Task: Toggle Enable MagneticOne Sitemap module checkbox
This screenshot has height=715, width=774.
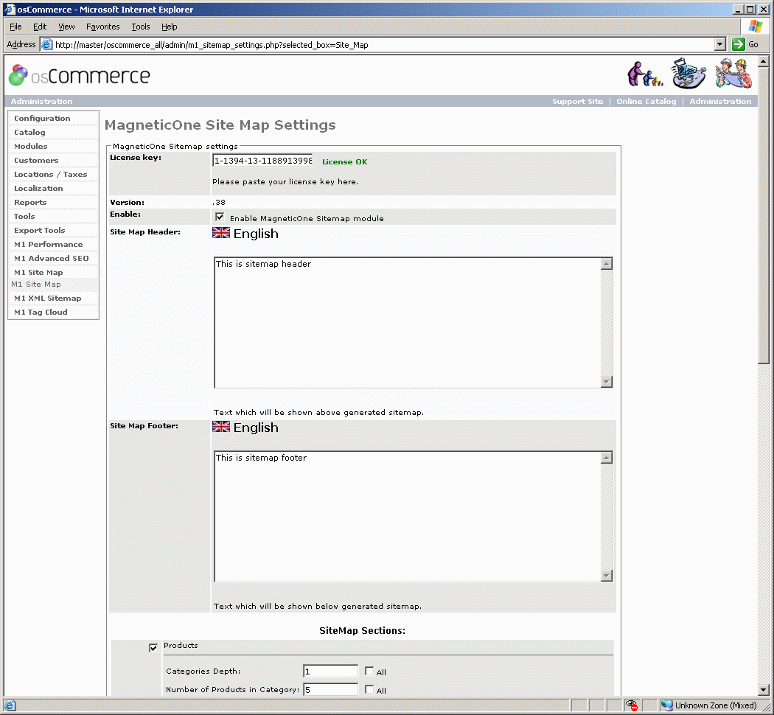Action: tap(220, 217)
